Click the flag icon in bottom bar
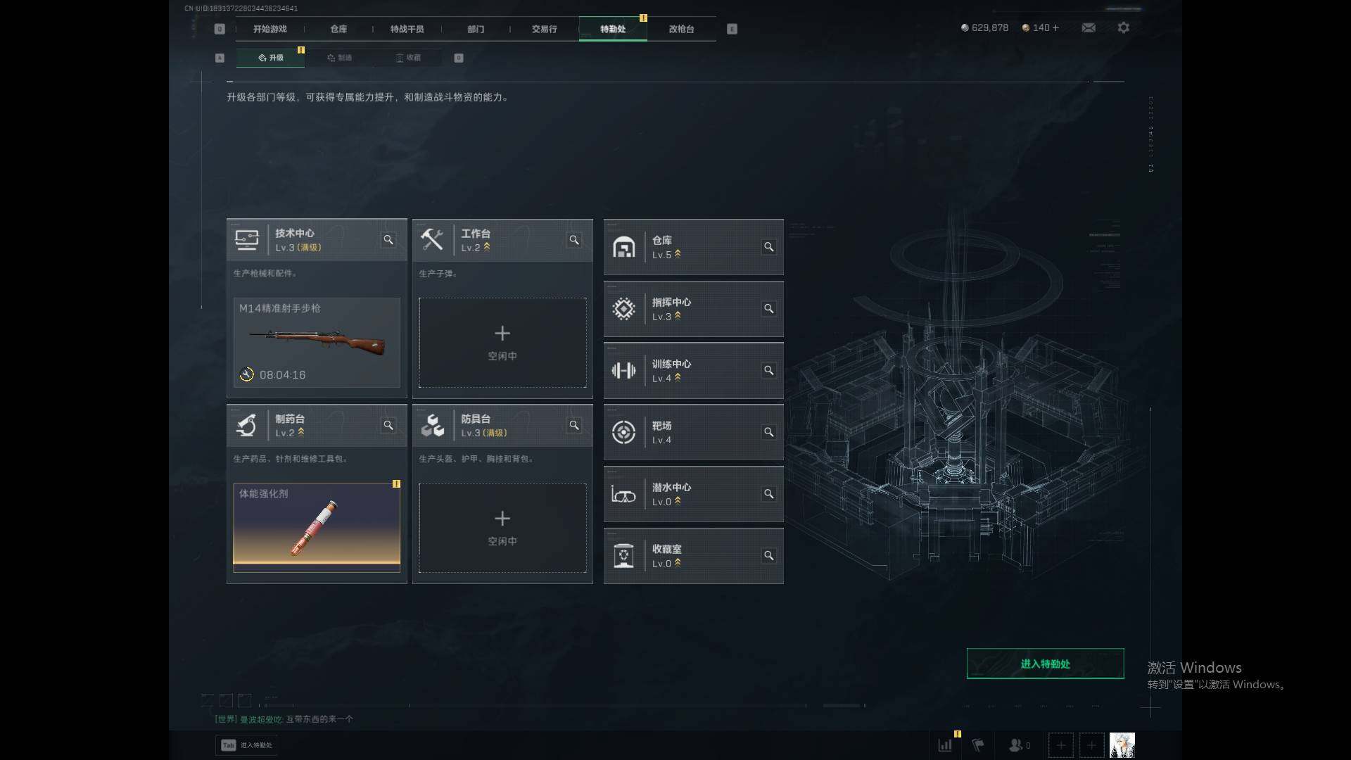Viewport: 1351px width, 760px height. coord(978,745)
